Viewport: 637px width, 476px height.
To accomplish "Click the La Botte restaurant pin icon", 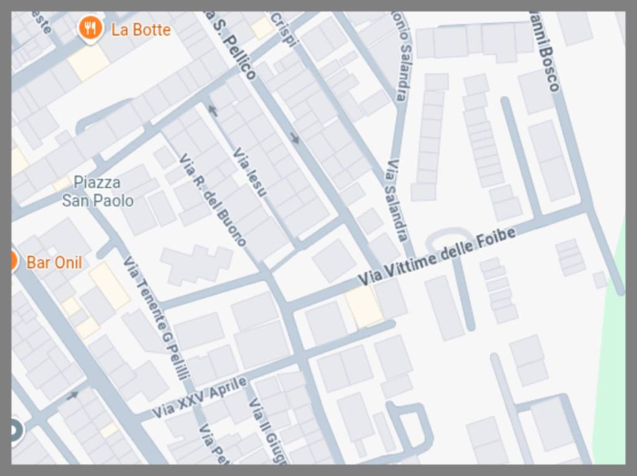I will [90, 29].
